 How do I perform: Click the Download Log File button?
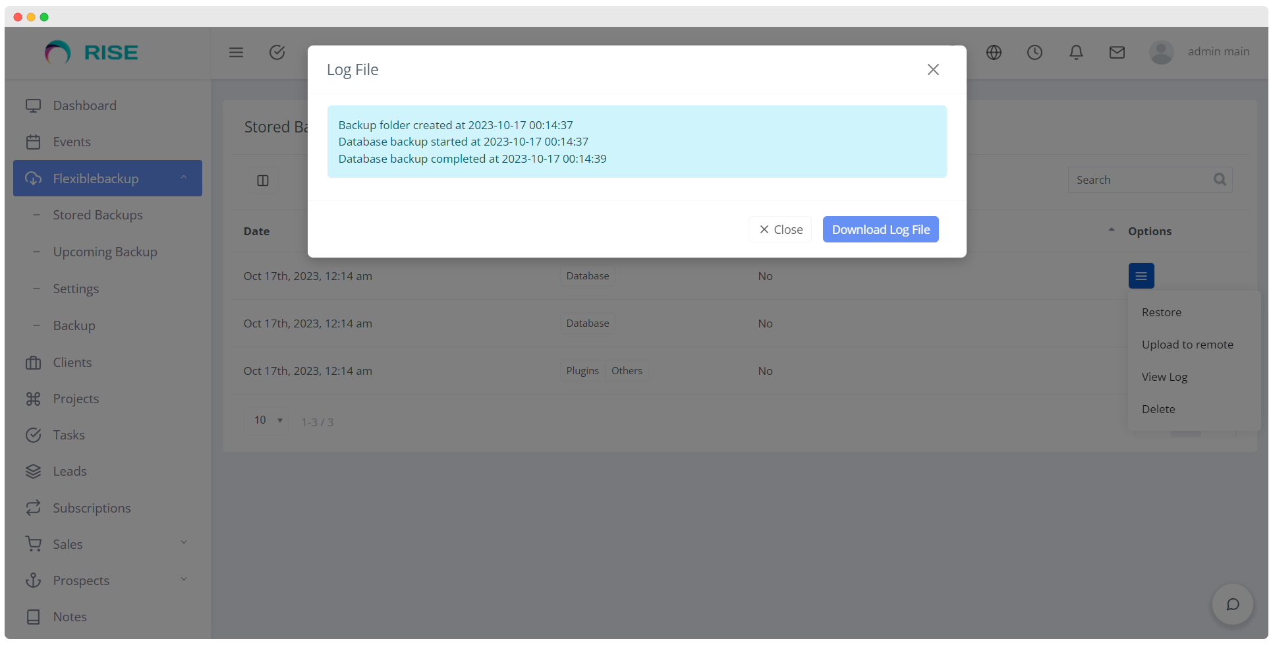point(880,229)
